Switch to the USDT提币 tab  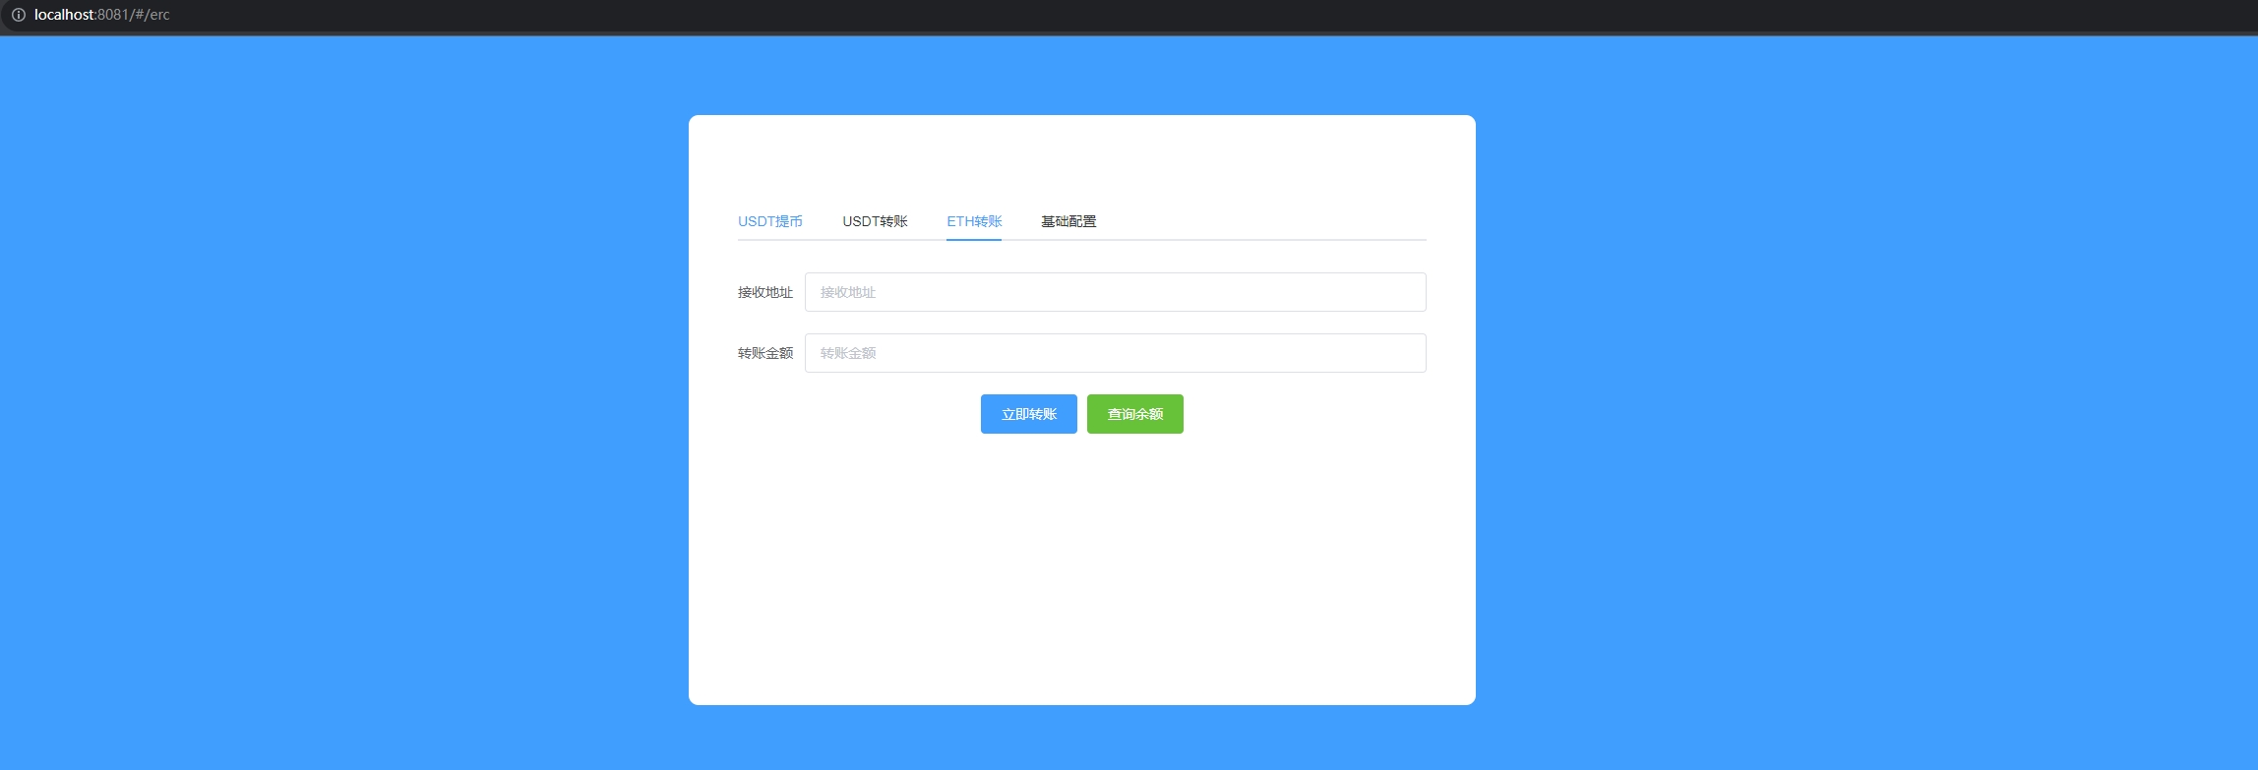(769, 221)
